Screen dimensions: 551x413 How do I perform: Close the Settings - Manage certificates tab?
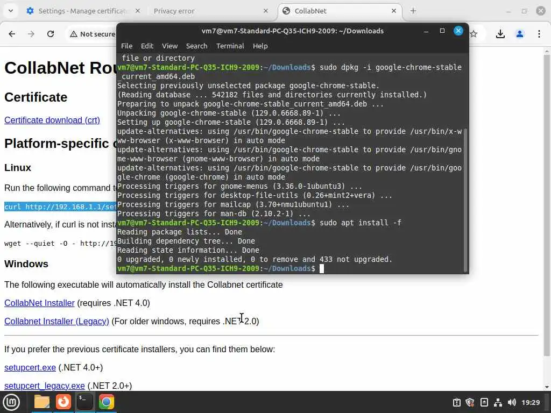coord(138,11)
